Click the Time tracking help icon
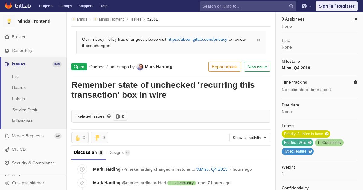The height and width of the screenshot is (190, 363). 355,82
